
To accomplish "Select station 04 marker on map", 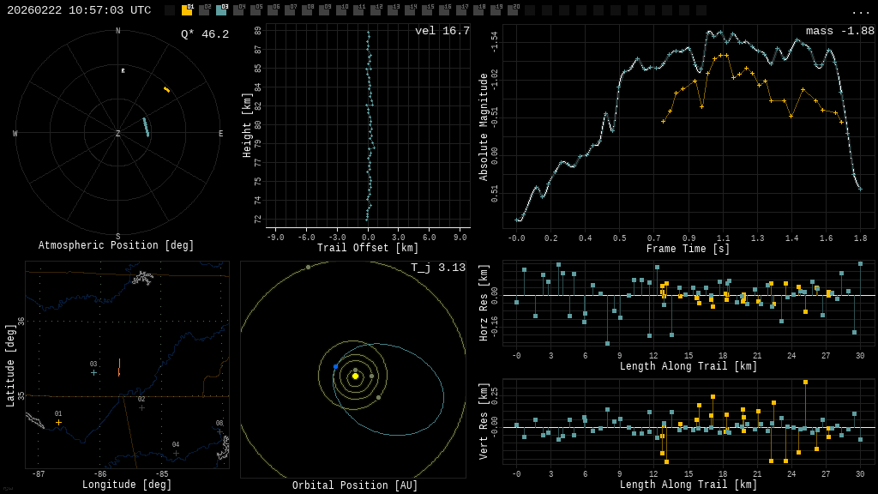I will click(x=176, y=453).
